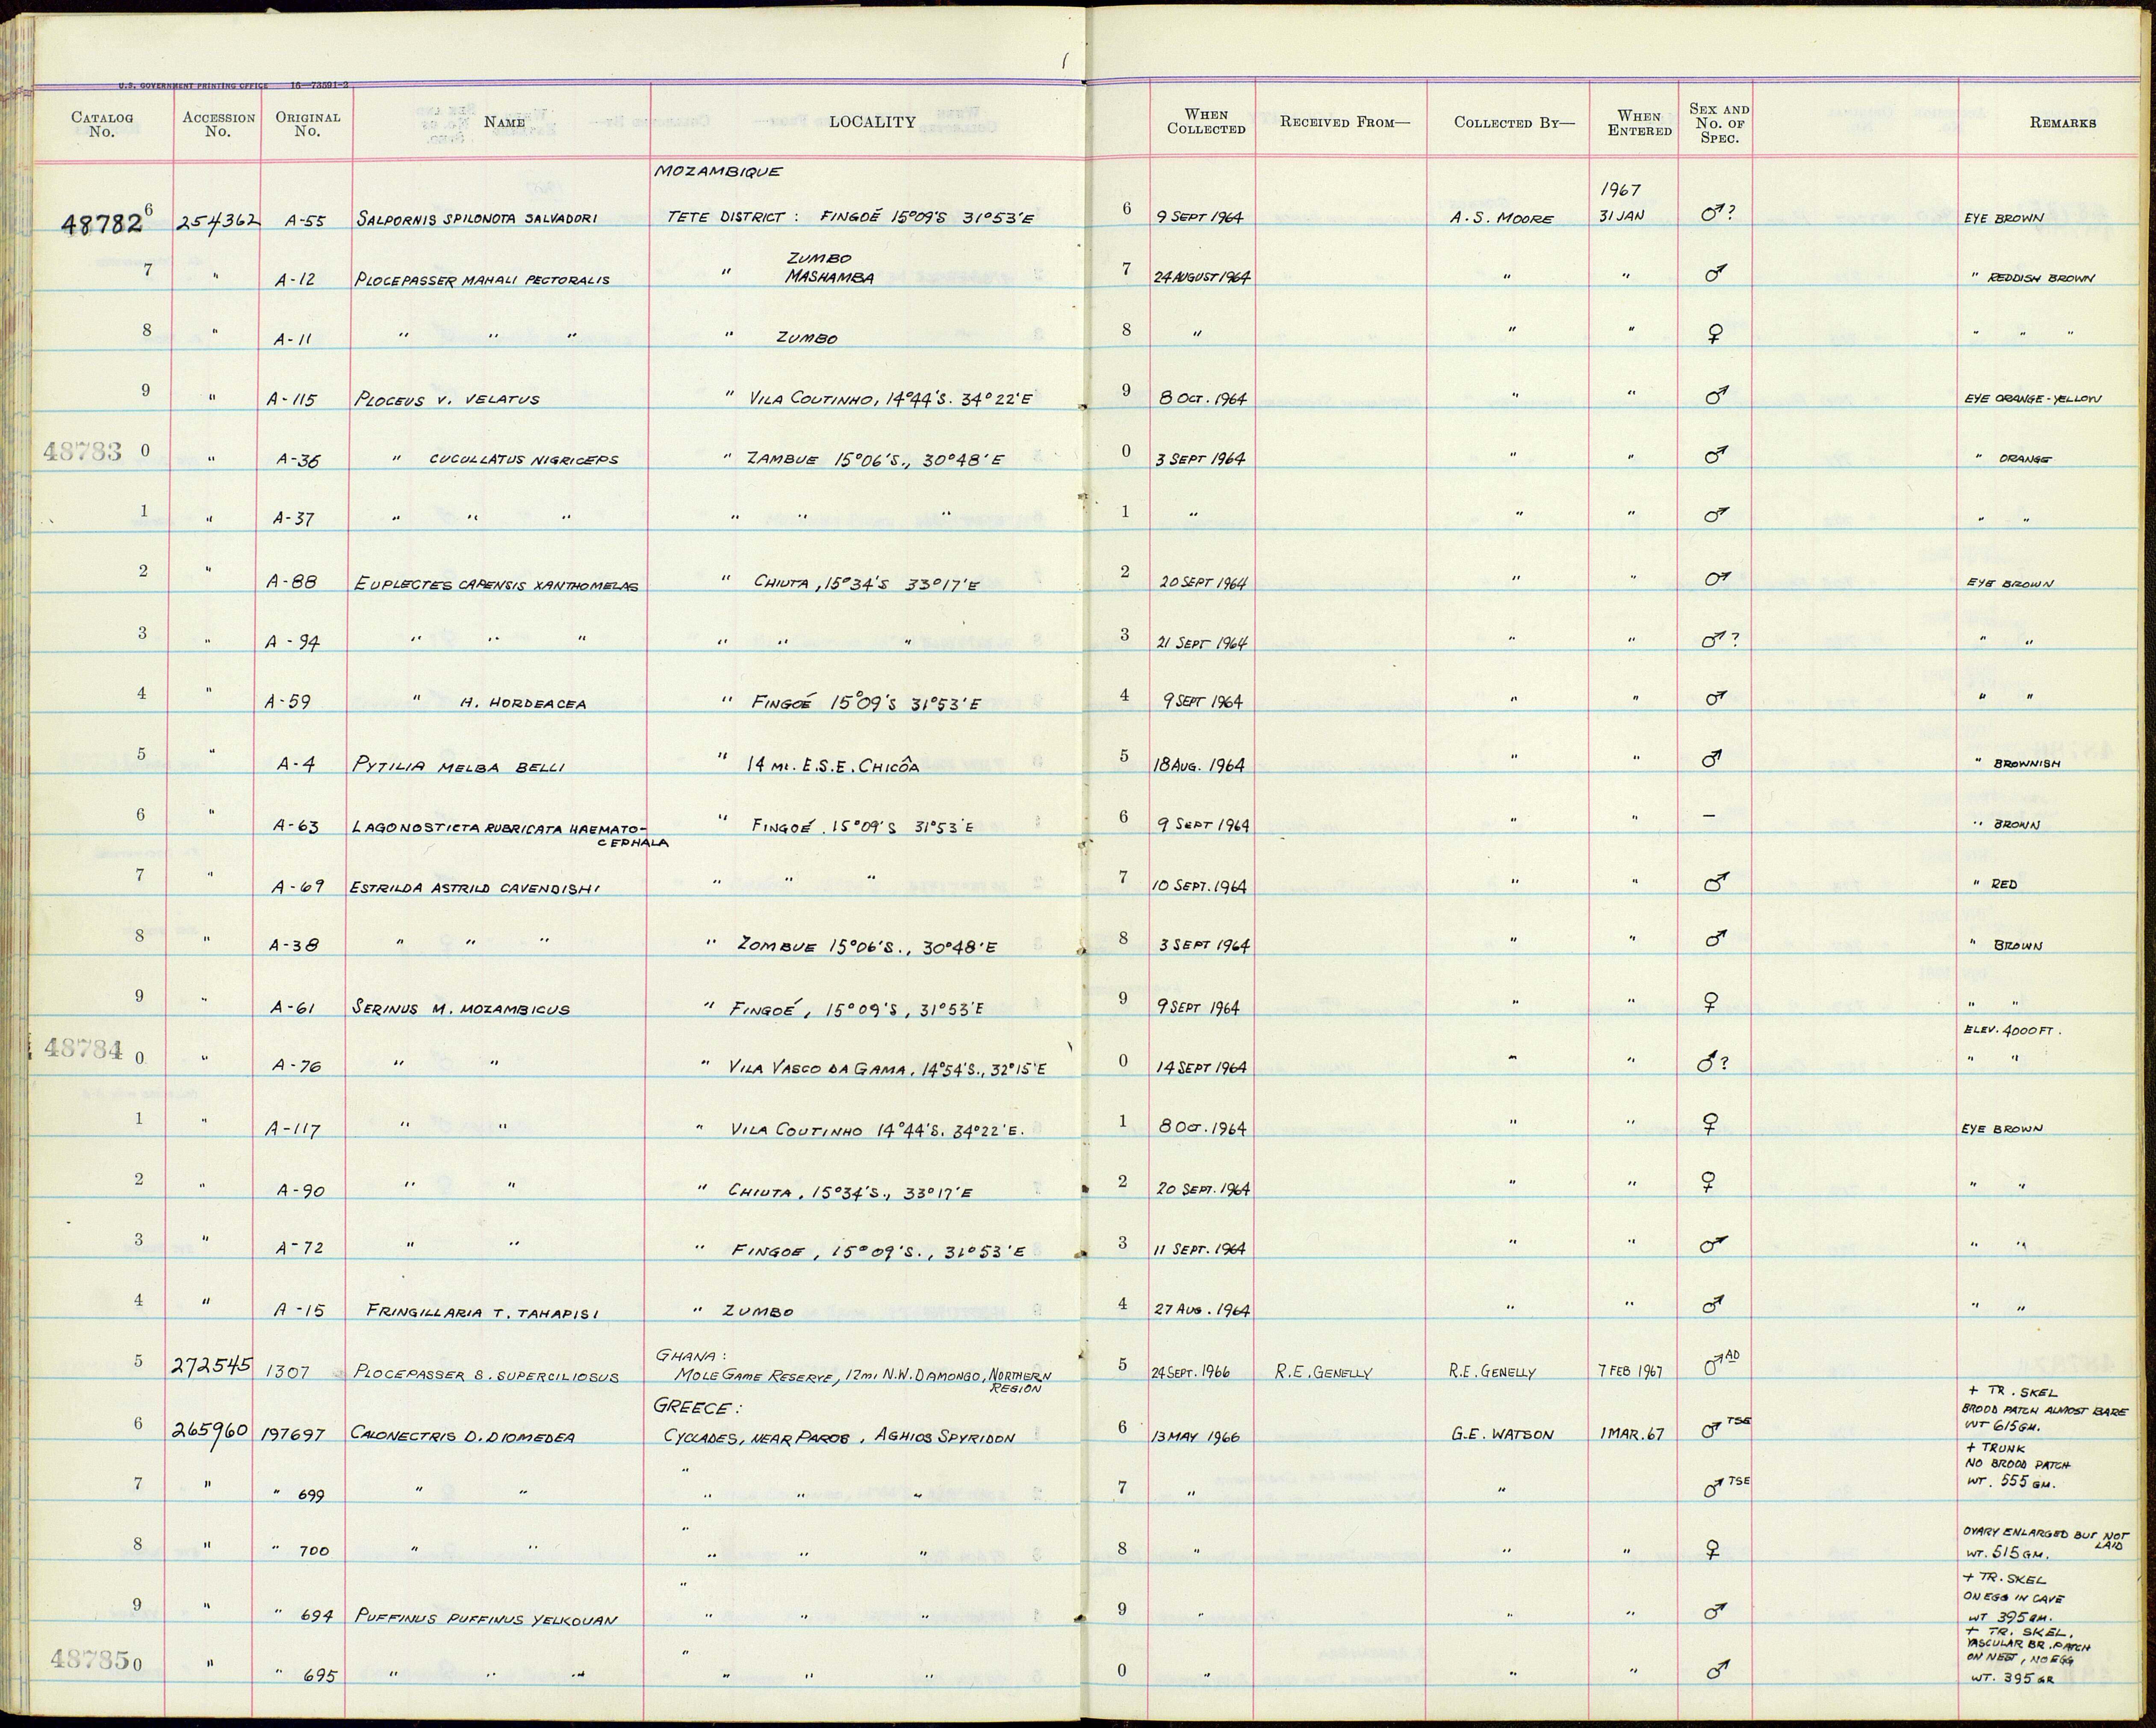Click the Catalog No. column header
This screenshot has height=1728, width=2156.
click(x=102, y=124)
